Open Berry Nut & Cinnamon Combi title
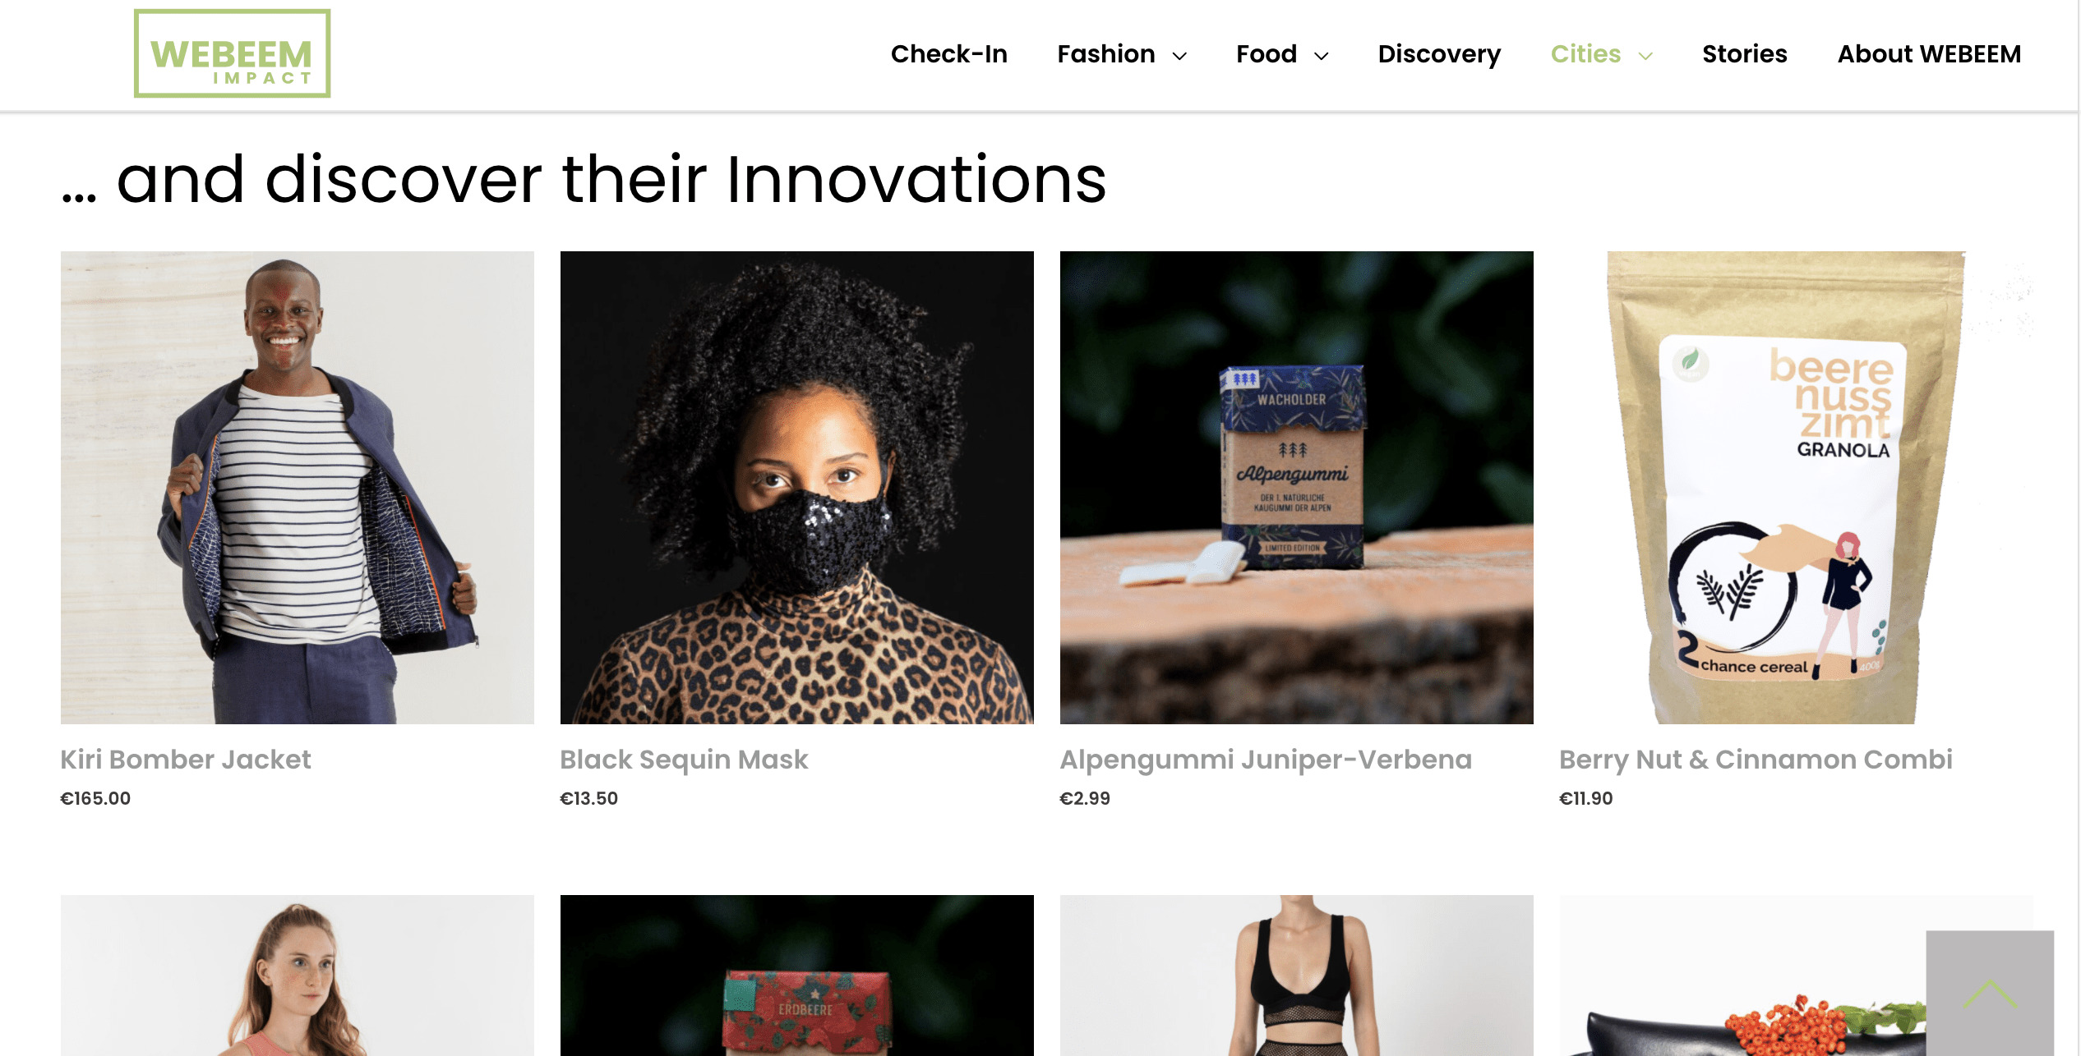 click(1756, 760)
